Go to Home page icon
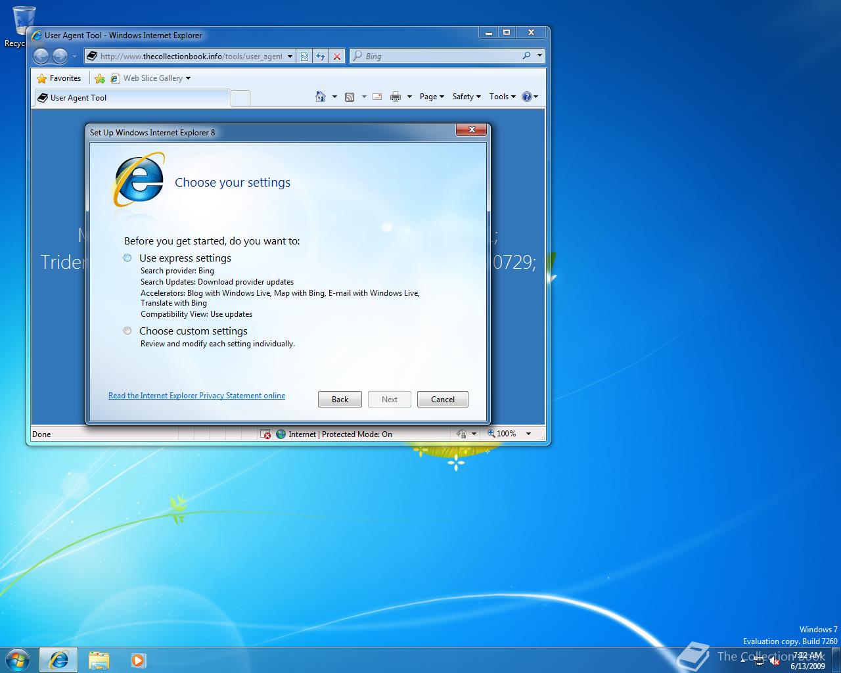 (x=321, y=97)
